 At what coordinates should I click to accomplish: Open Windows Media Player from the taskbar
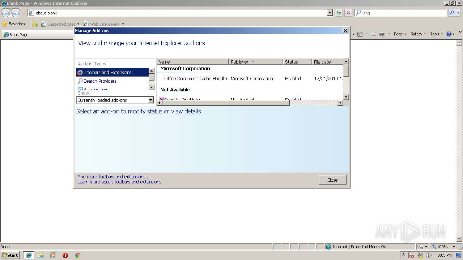pos(53,255)
